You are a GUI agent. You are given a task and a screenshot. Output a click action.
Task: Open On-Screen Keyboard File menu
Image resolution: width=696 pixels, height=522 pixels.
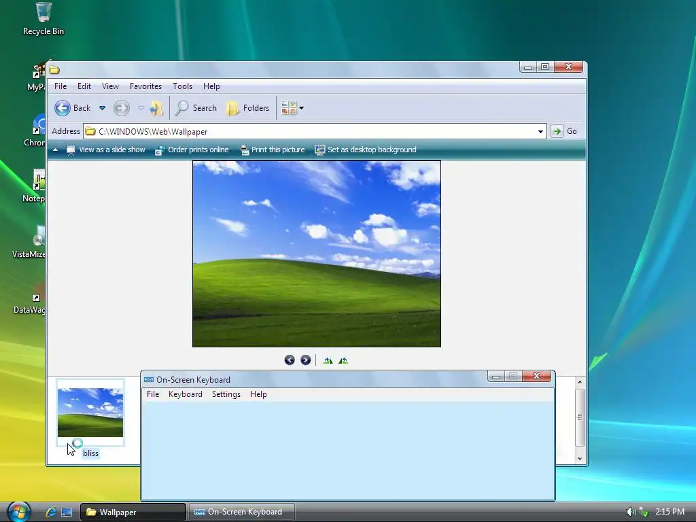coord(153,394)
